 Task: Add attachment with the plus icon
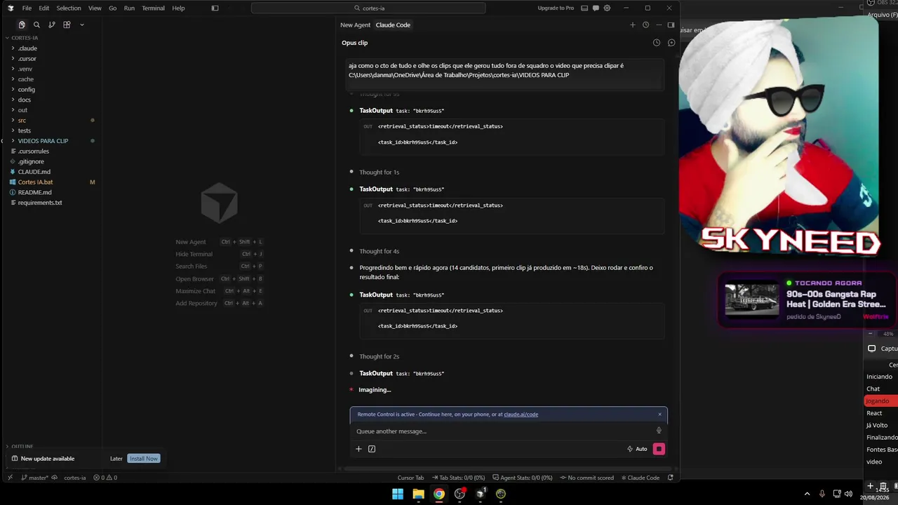[x=358, y=449]
